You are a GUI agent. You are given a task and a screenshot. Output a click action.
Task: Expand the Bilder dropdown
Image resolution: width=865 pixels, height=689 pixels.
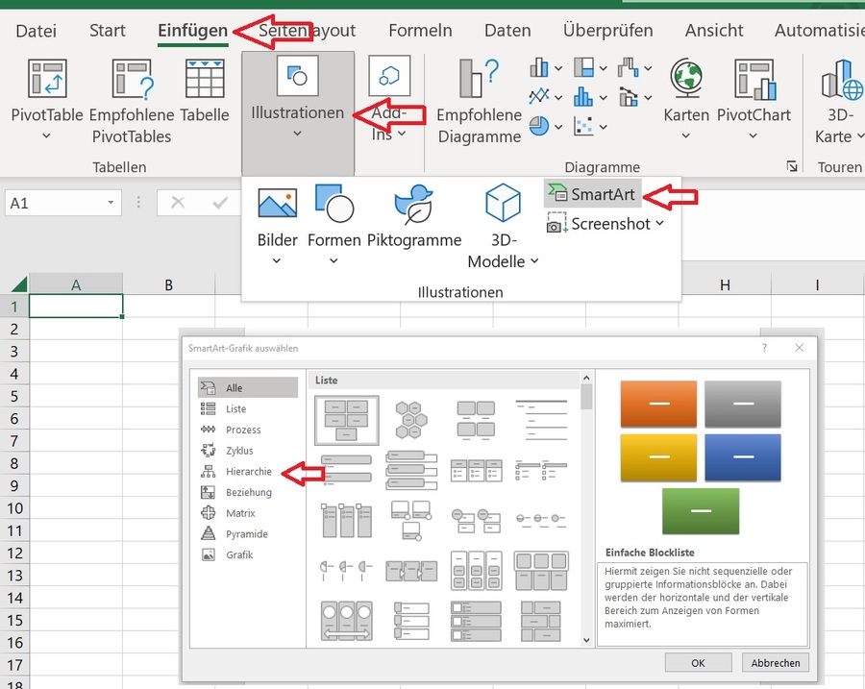pos(277,261)
